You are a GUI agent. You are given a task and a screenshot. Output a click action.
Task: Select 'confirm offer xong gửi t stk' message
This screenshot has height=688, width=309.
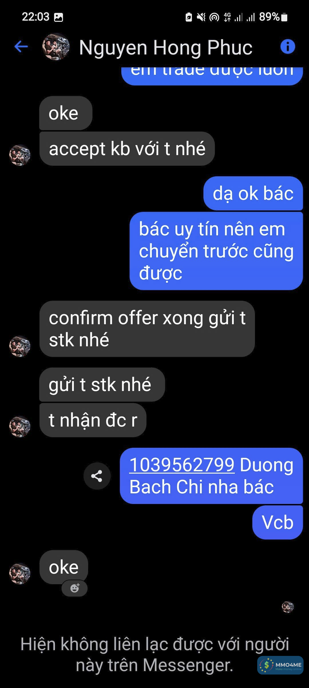click(x=147, y=329)
